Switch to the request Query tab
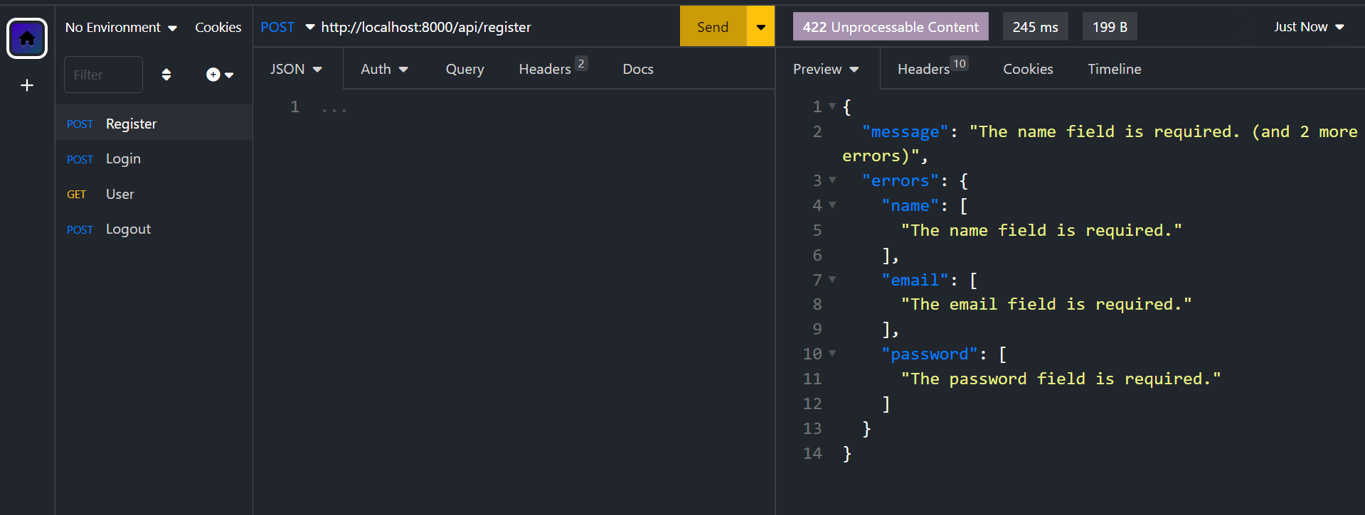The height and width of the screenshot is (515, 1365). pyautogui.click(x=464, y=69)
